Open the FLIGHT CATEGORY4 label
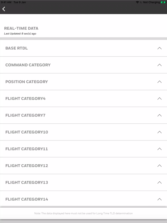 click(x=26, y=98)
